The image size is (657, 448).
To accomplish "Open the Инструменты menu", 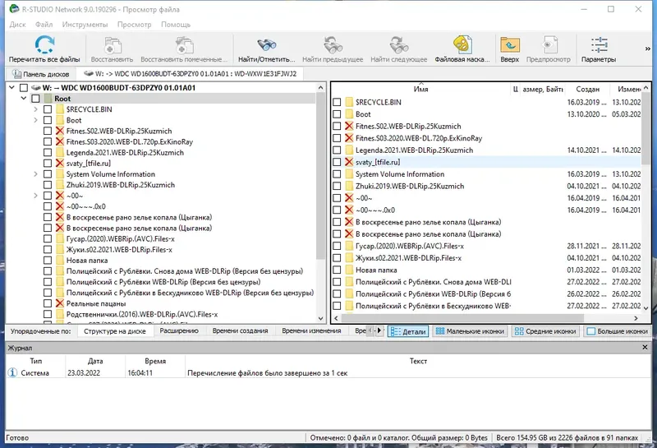I will coord(85,25).
